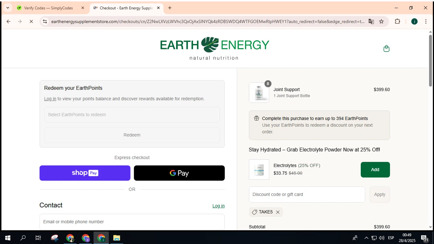Apply the discount code
The height and width of the screenshot is (244, 434).
coord(380,195)
